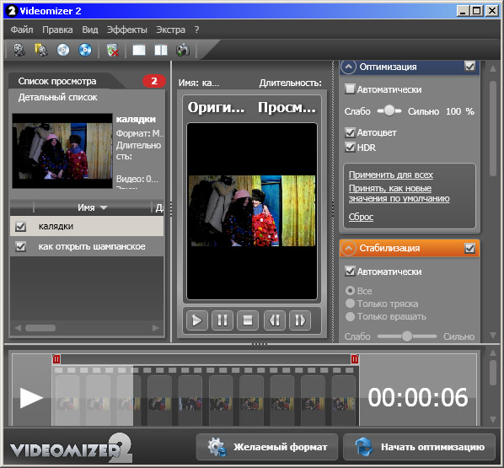504x468 pixels.
Task: Toggle Автоматически under Стабилизация
Action: pyautogui.click(x=350, y=272)
